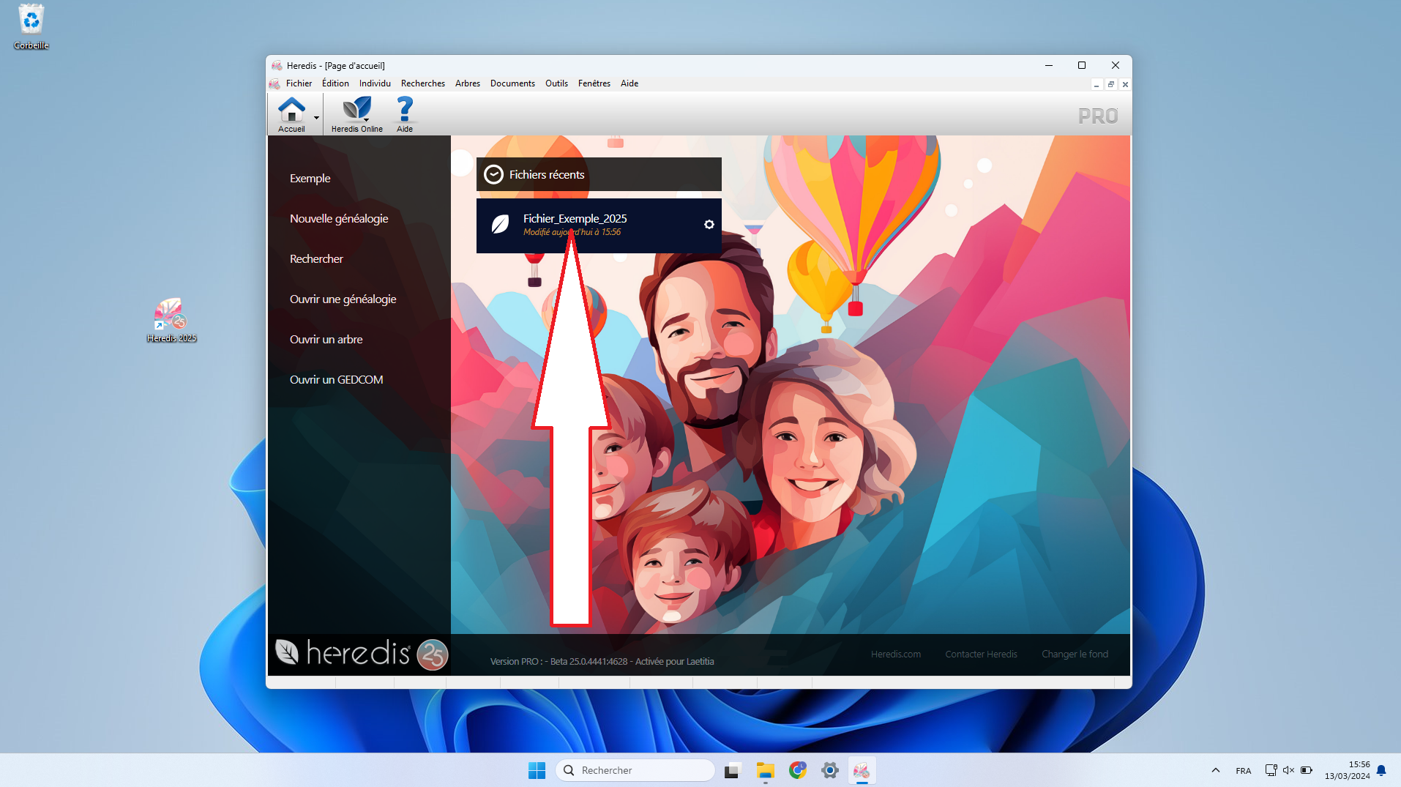Expand the Accueil dropdown arrow
Image resolution: width=1401 pixels, height=787 pixels.
tap(316, 117)
